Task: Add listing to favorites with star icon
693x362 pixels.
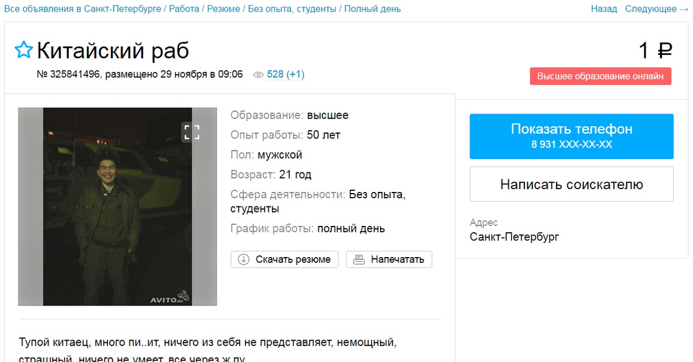Action: pyautogui.click(x=23, y=51)
